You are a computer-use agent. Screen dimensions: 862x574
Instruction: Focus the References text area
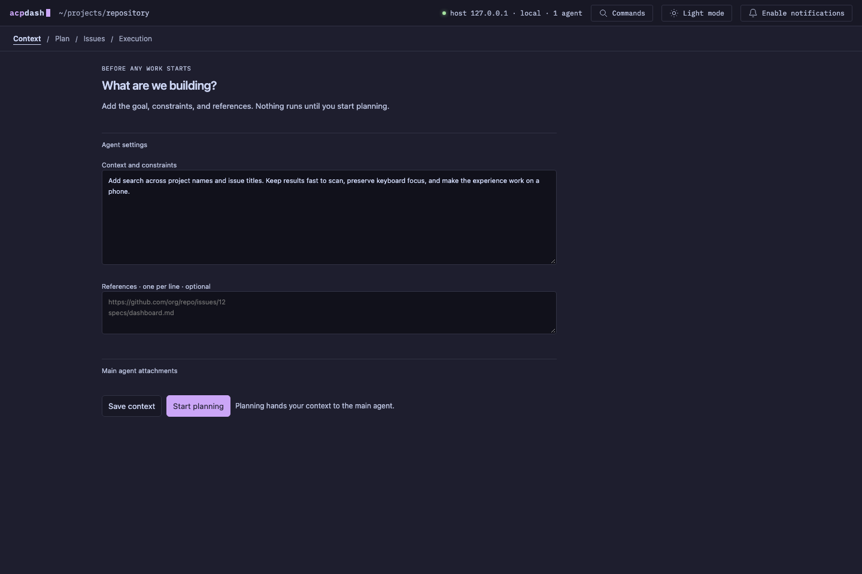(329, 313)
